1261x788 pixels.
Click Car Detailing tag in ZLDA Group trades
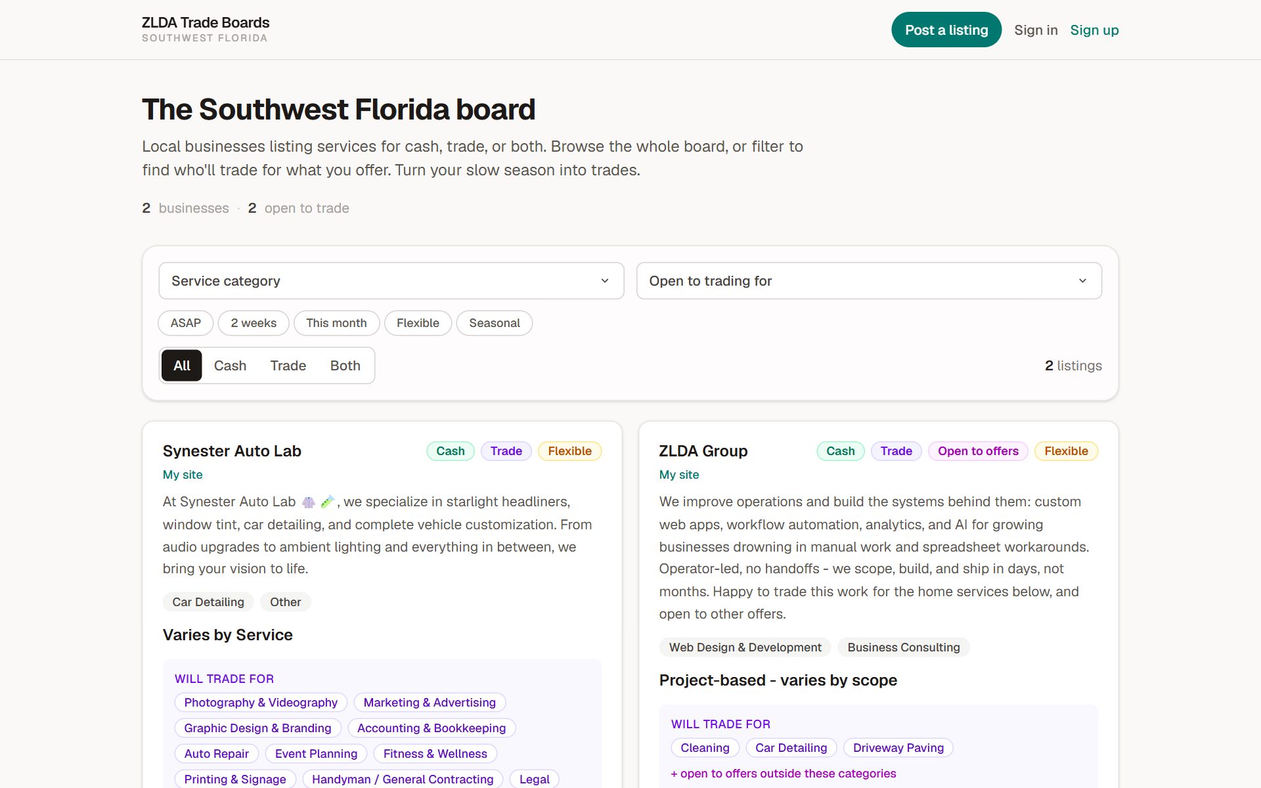(791, 748)
